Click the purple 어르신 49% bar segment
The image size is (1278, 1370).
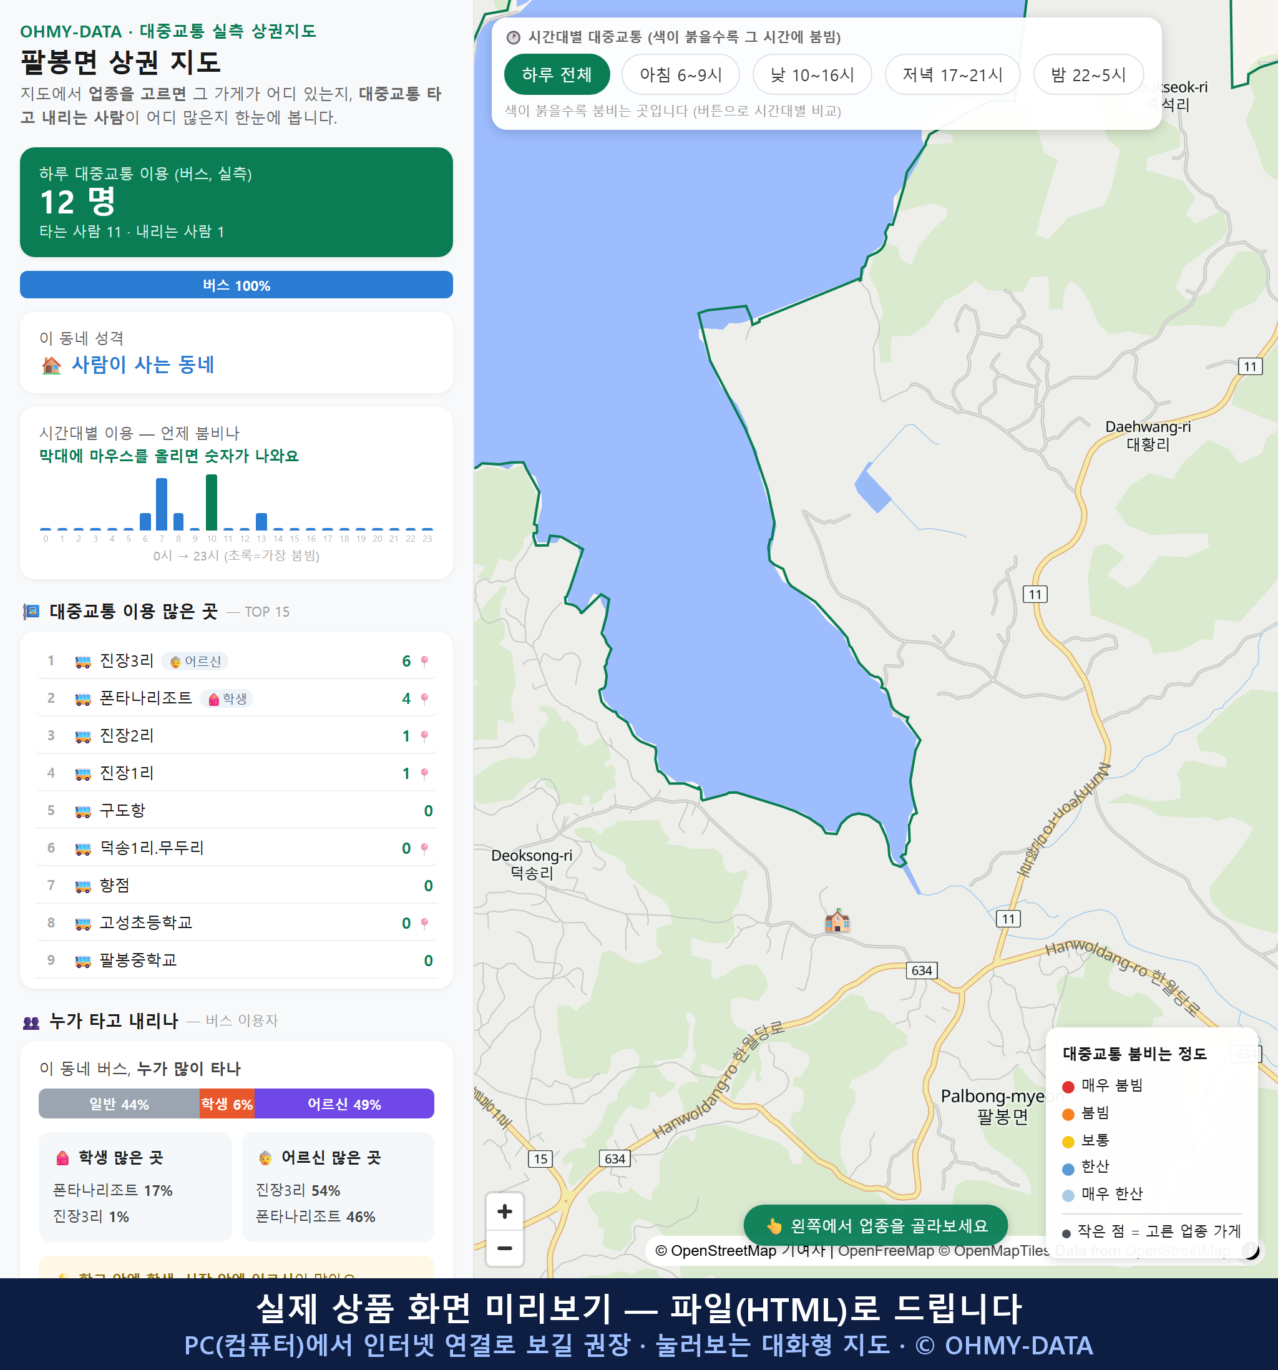344,1103
